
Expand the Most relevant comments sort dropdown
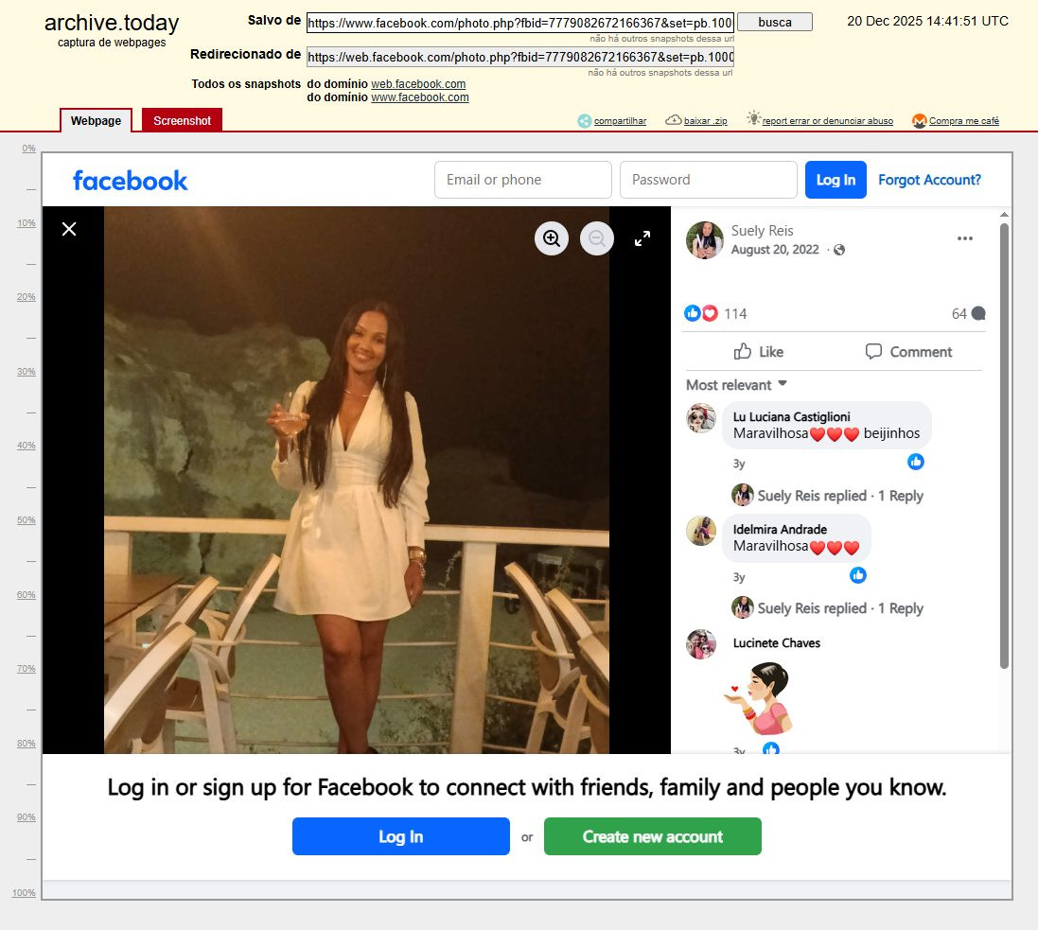pos(737,385)
